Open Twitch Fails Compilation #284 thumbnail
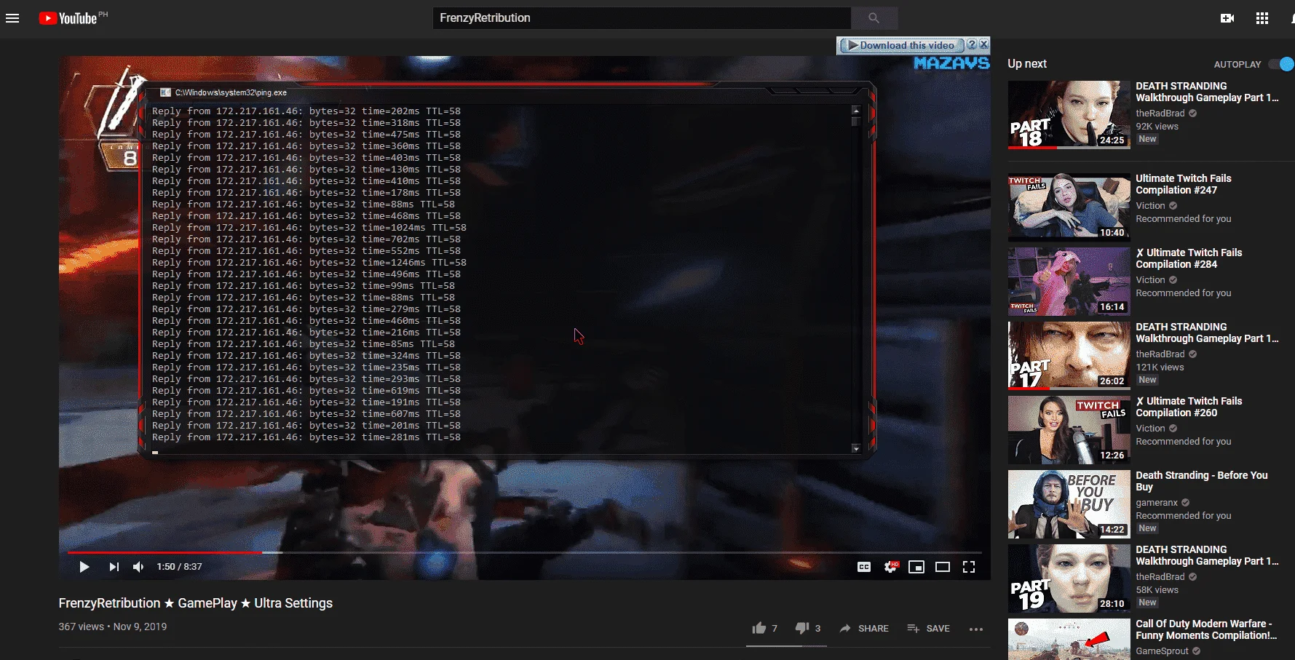Image resolution: width=1295 pixels, height=660 pixels. pos(1069,281)
